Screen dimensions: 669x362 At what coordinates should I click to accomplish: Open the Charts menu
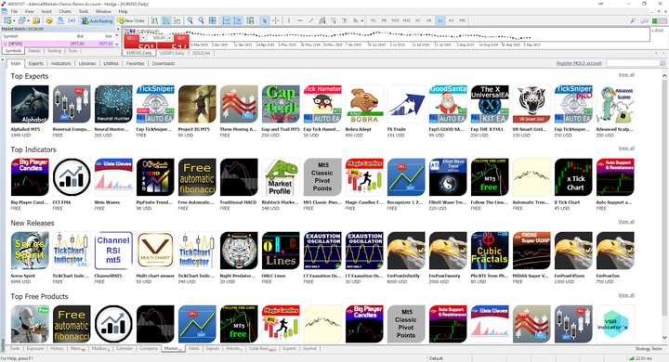pyautogui.click(x=65, y=11)
